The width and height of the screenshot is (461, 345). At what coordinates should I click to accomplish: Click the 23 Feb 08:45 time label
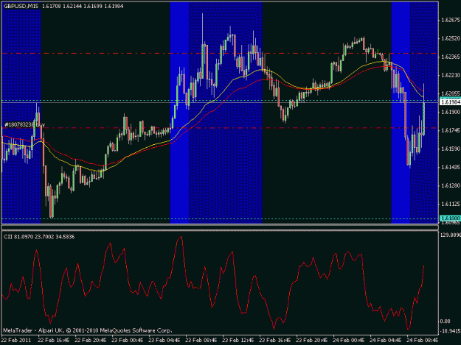tap(201, 341)
